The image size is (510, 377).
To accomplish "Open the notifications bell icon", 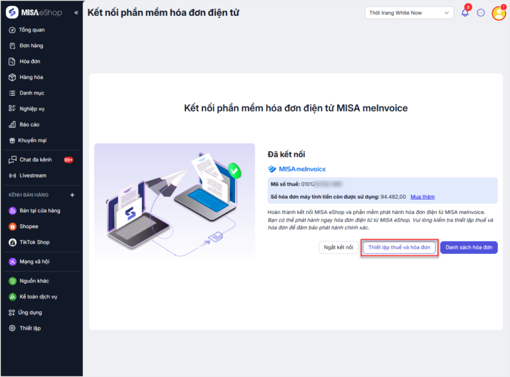I will [x=465, y=13].
